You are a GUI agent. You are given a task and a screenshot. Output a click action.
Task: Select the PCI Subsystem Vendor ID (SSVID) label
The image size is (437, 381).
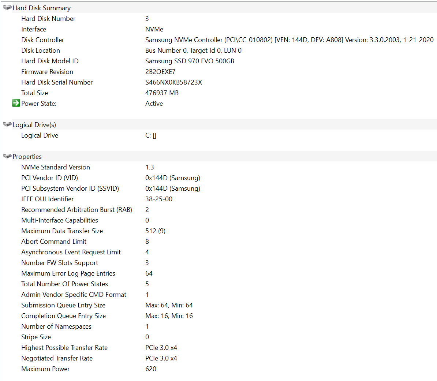point(70,188)
